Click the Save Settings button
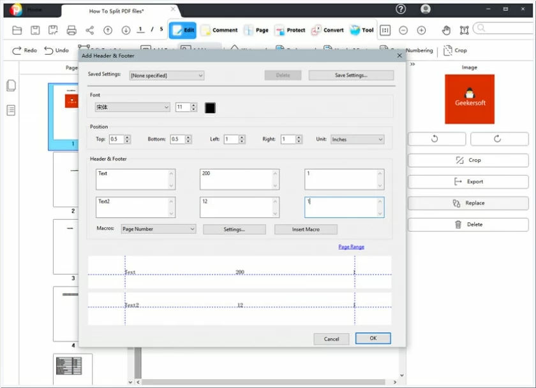 point(352,75)
